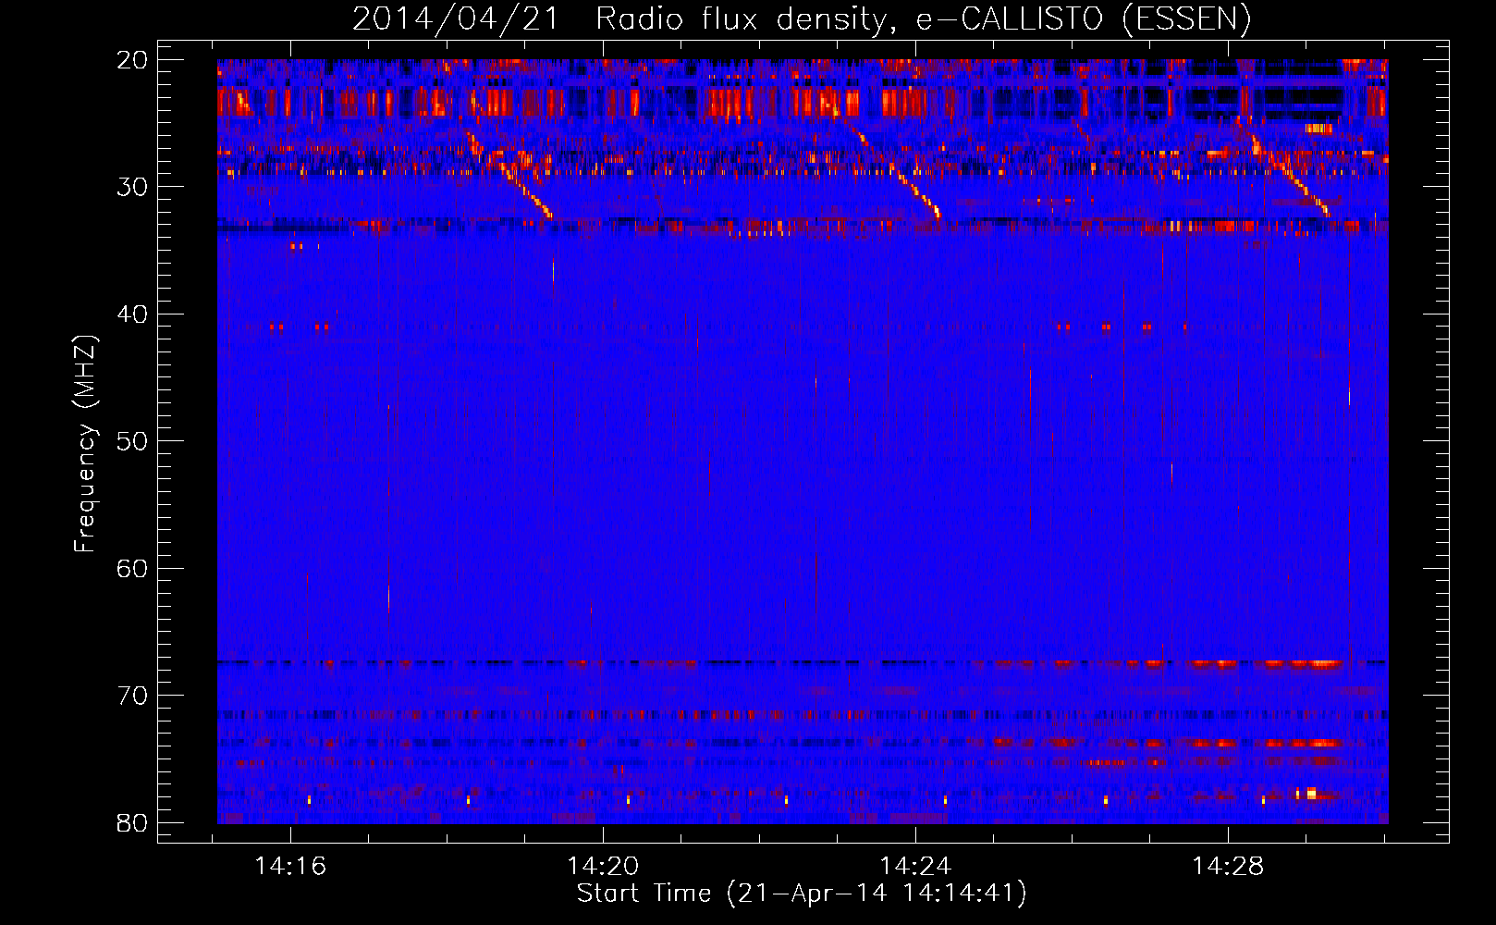This screenshot has height=925, width=1496.
Task: Click the 80 MHz frequency tick label
Action: coord(132,822)
